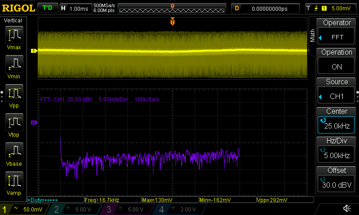Select the Vtop measurement icon
The height and width of the screenshot is (215, 359).
click(x=14, y=122)
